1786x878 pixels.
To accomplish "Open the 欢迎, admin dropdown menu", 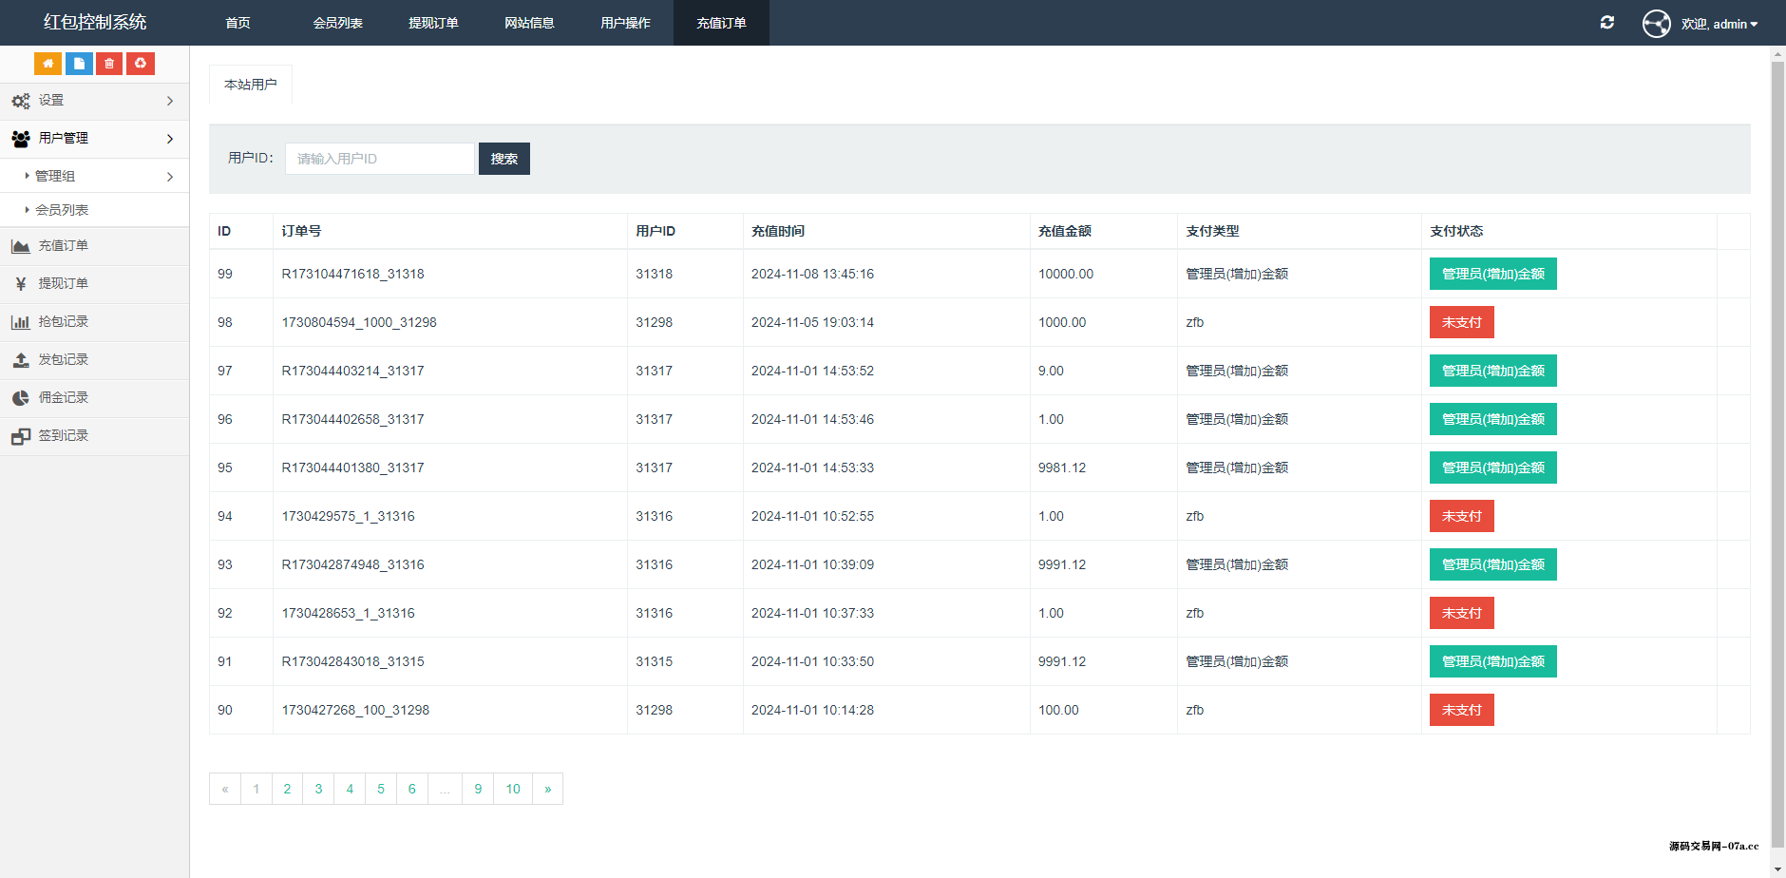I will [1719, 24].
